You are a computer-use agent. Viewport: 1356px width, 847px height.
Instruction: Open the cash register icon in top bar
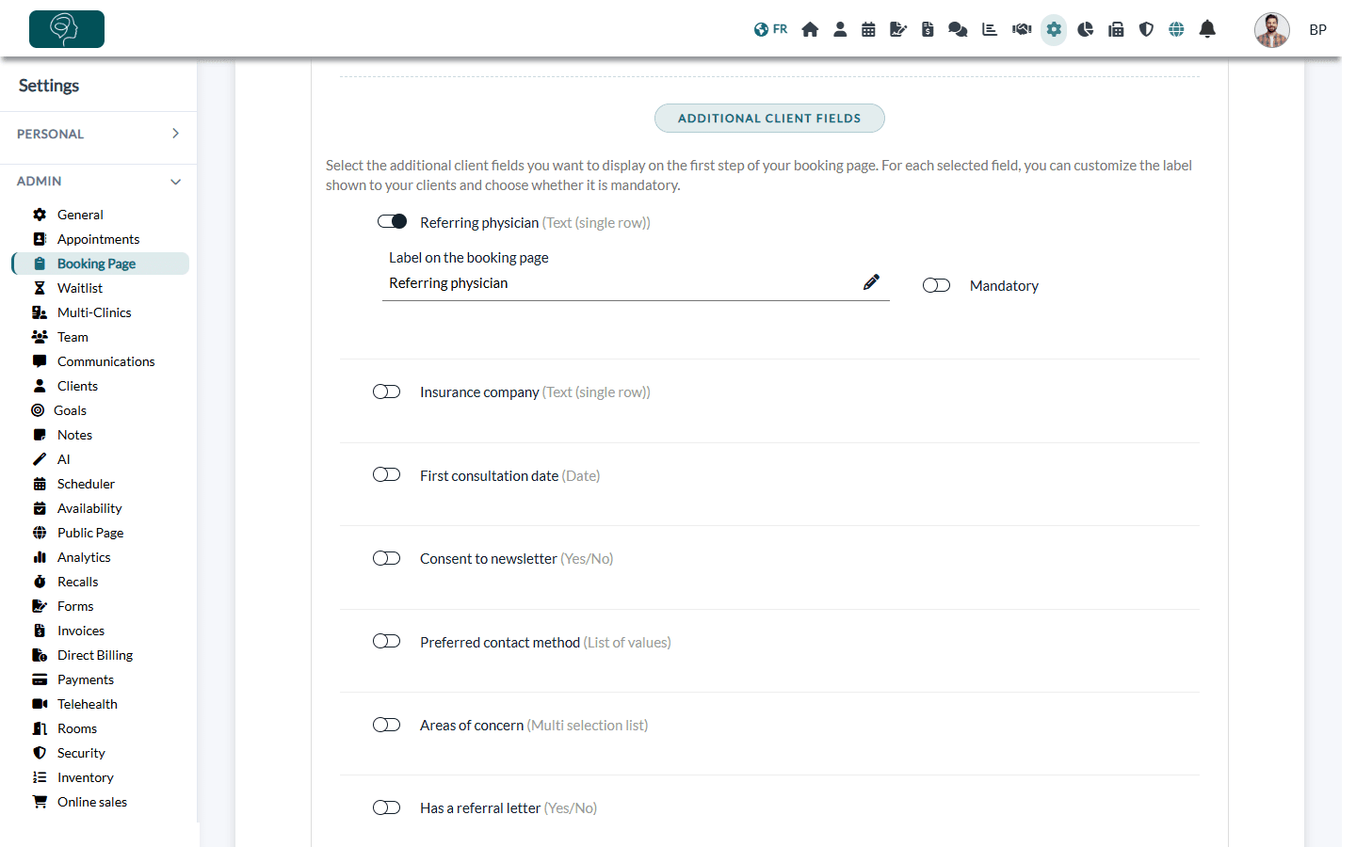click(x=1116, y=29)
